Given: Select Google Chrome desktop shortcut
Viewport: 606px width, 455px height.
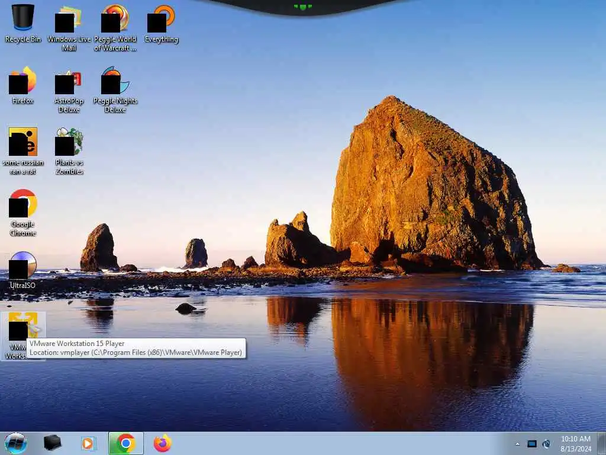Looking at the screenshot, I should pos(23,213).
